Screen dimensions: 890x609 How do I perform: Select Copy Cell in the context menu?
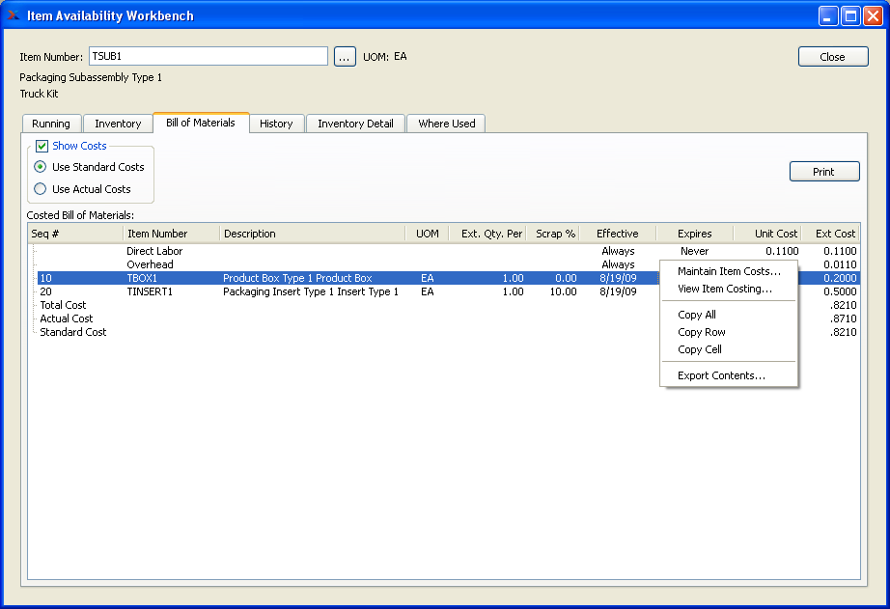coord(700,349)
